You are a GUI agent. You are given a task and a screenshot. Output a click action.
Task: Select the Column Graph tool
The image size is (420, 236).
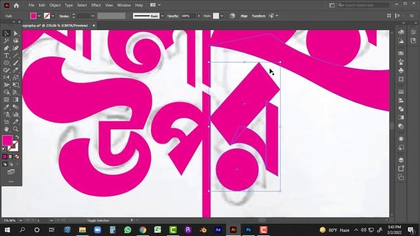(x=16, y=115)
